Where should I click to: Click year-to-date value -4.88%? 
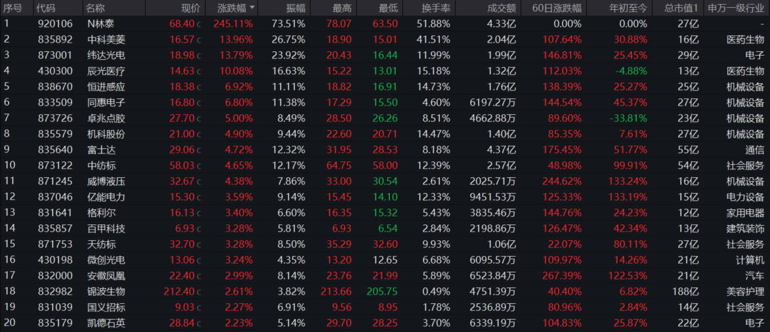[x=631, y=71]
